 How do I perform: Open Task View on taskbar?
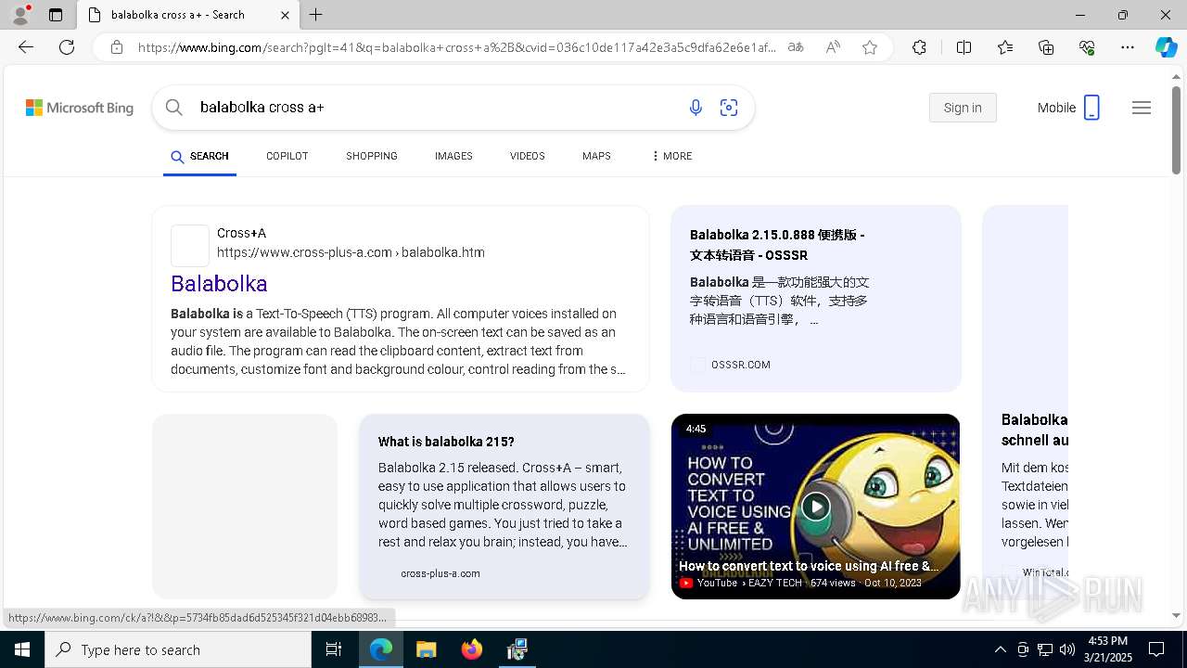coord(335,649)
